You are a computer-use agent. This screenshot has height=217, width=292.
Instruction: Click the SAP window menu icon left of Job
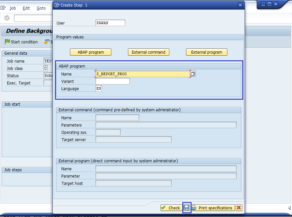4,8
